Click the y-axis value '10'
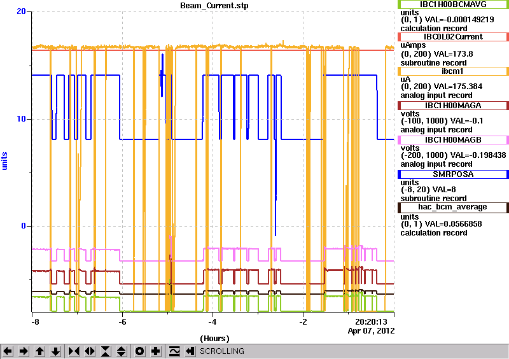The width and height of the screenshot is (509, 359). click(x=21, y=119)
